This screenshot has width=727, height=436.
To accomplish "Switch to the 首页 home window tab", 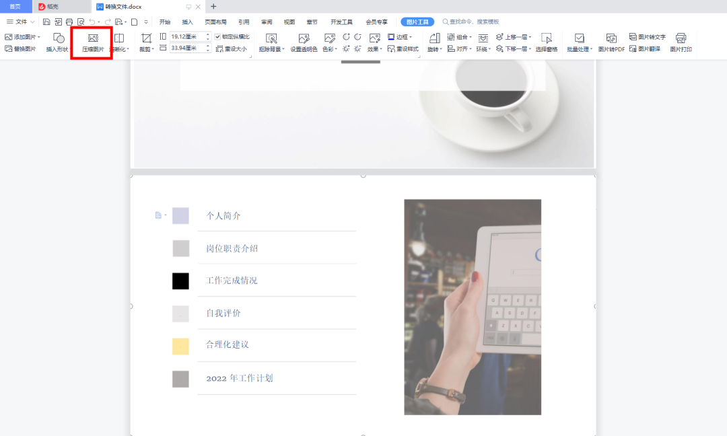I will click(x=15, y=7).
